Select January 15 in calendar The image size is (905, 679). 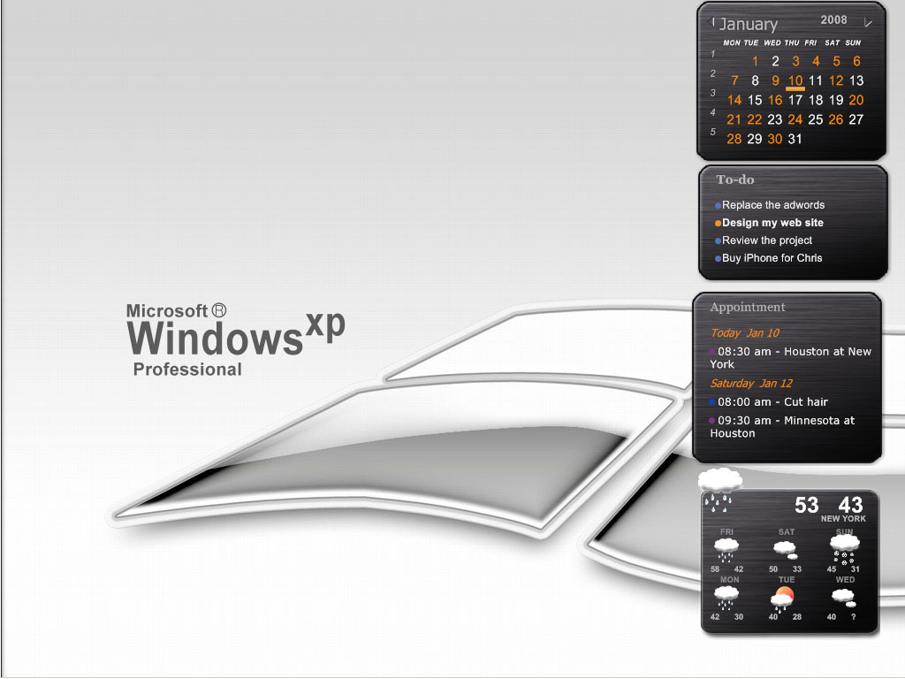click(x=755, y=101)
